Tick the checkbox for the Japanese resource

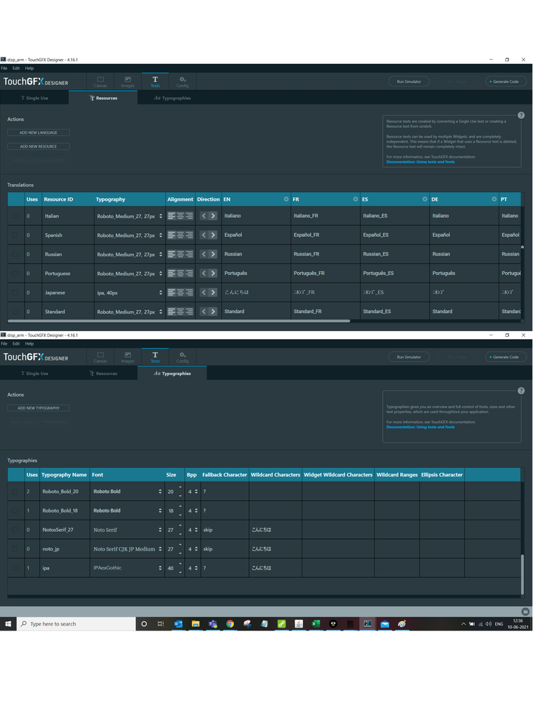pyautogui.click(x=15, y=292)
